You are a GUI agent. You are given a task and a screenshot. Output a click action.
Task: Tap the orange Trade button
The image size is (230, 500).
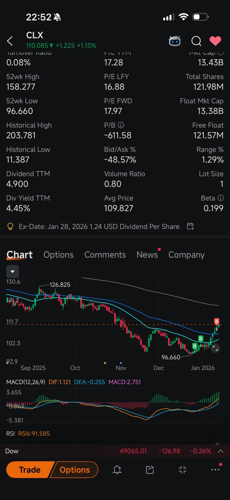[x=30, y=470]
